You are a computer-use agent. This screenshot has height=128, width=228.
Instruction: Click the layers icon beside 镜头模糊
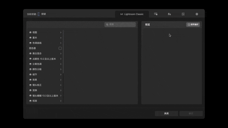pos(30,96)
